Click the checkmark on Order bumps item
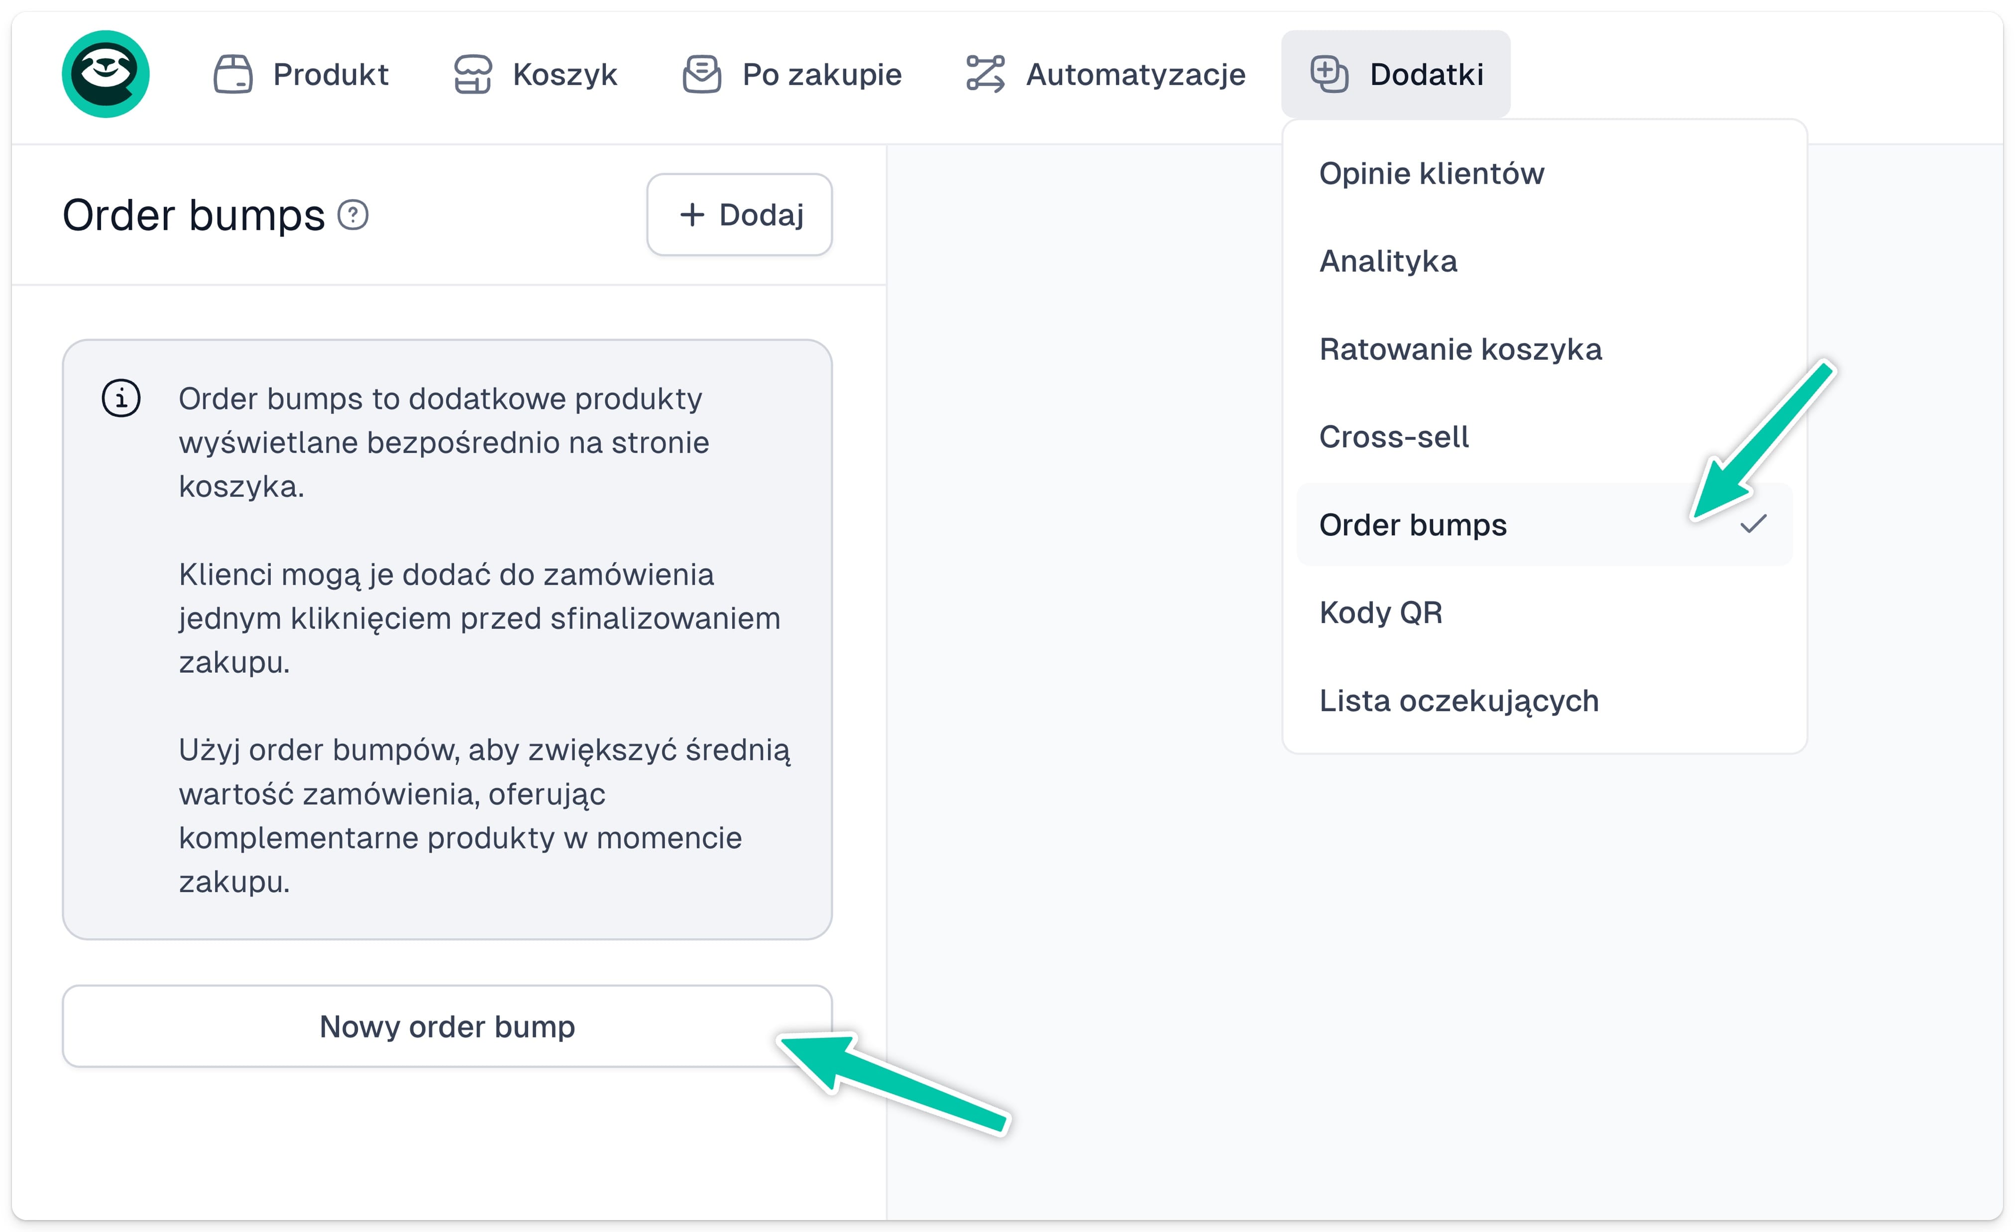 1753,524
